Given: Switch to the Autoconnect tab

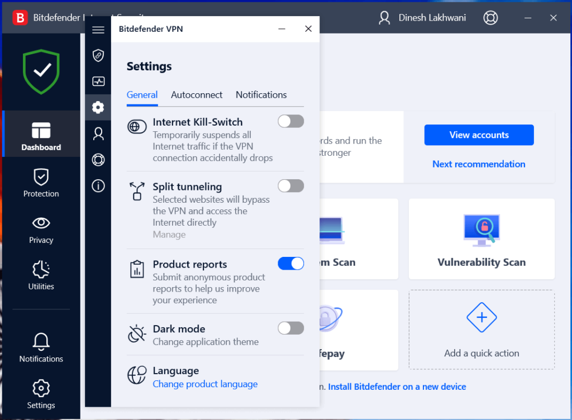Looking at the screenshot, I should pyautogui.click(x=197, y=95).
